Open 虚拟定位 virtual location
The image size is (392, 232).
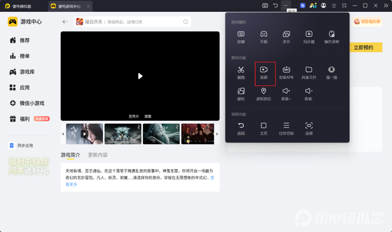(264, 94)
